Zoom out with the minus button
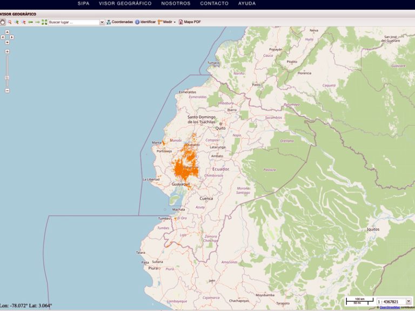415x311 pixels. click(7, 91)
